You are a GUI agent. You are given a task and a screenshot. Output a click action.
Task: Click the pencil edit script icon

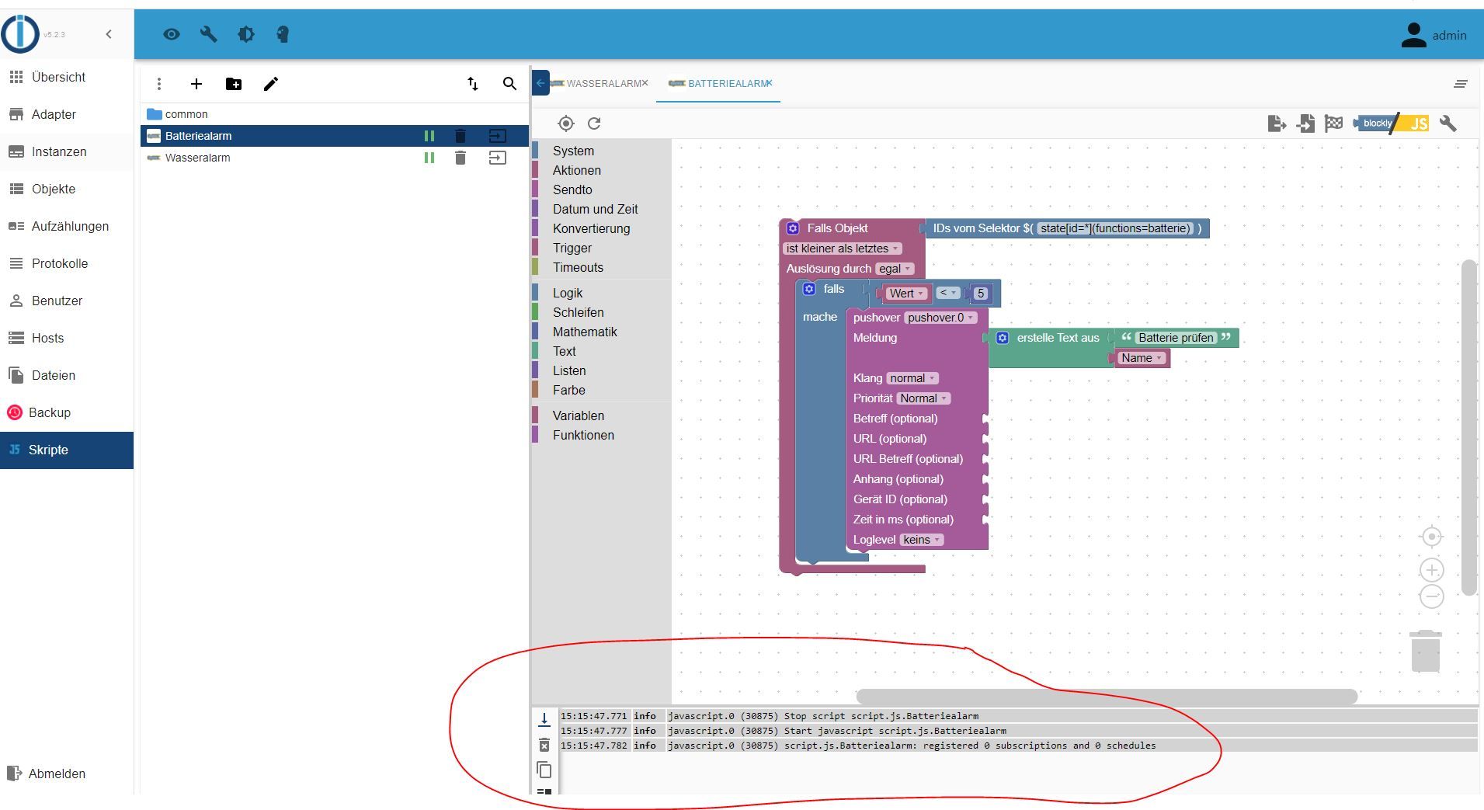tap(270, 84)
